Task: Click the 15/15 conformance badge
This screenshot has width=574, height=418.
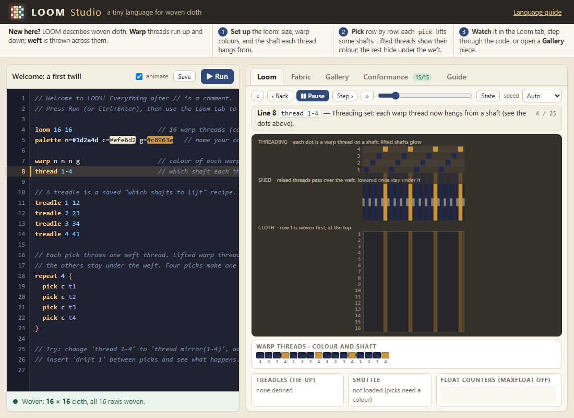Action: click(x=422, y=77)
